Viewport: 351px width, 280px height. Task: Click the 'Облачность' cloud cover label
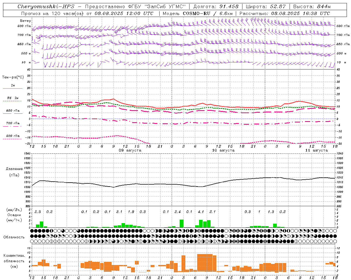click(x=14, y=237)
